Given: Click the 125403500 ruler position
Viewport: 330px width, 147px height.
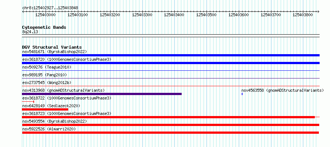Looking at the screenshot, I should pos(206,15).
